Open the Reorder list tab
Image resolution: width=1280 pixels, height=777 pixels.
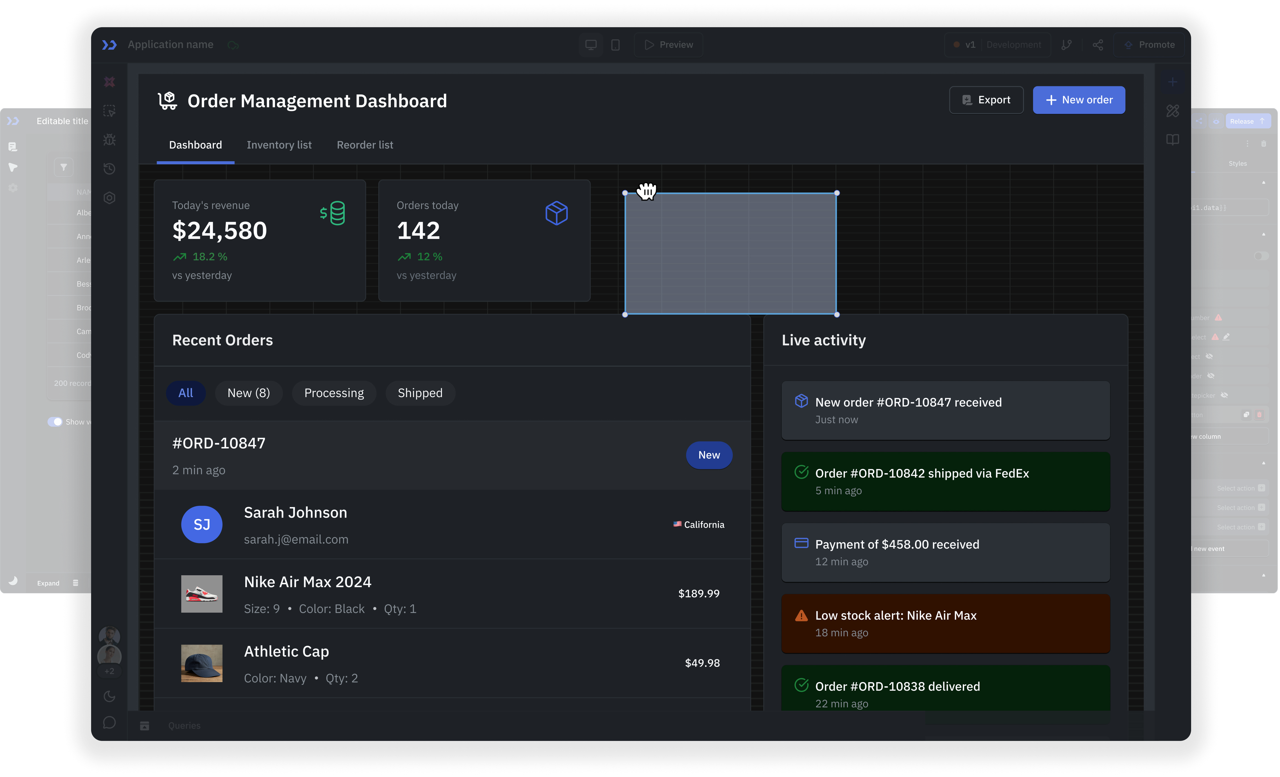(x=365, y=145)
